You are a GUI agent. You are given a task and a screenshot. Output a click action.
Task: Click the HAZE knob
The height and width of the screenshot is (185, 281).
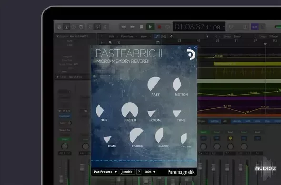111,136
